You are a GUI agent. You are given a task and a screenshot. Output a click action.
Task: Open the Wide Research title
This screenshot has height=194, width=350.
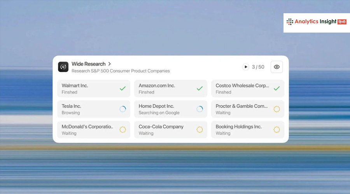coord(88,64)
